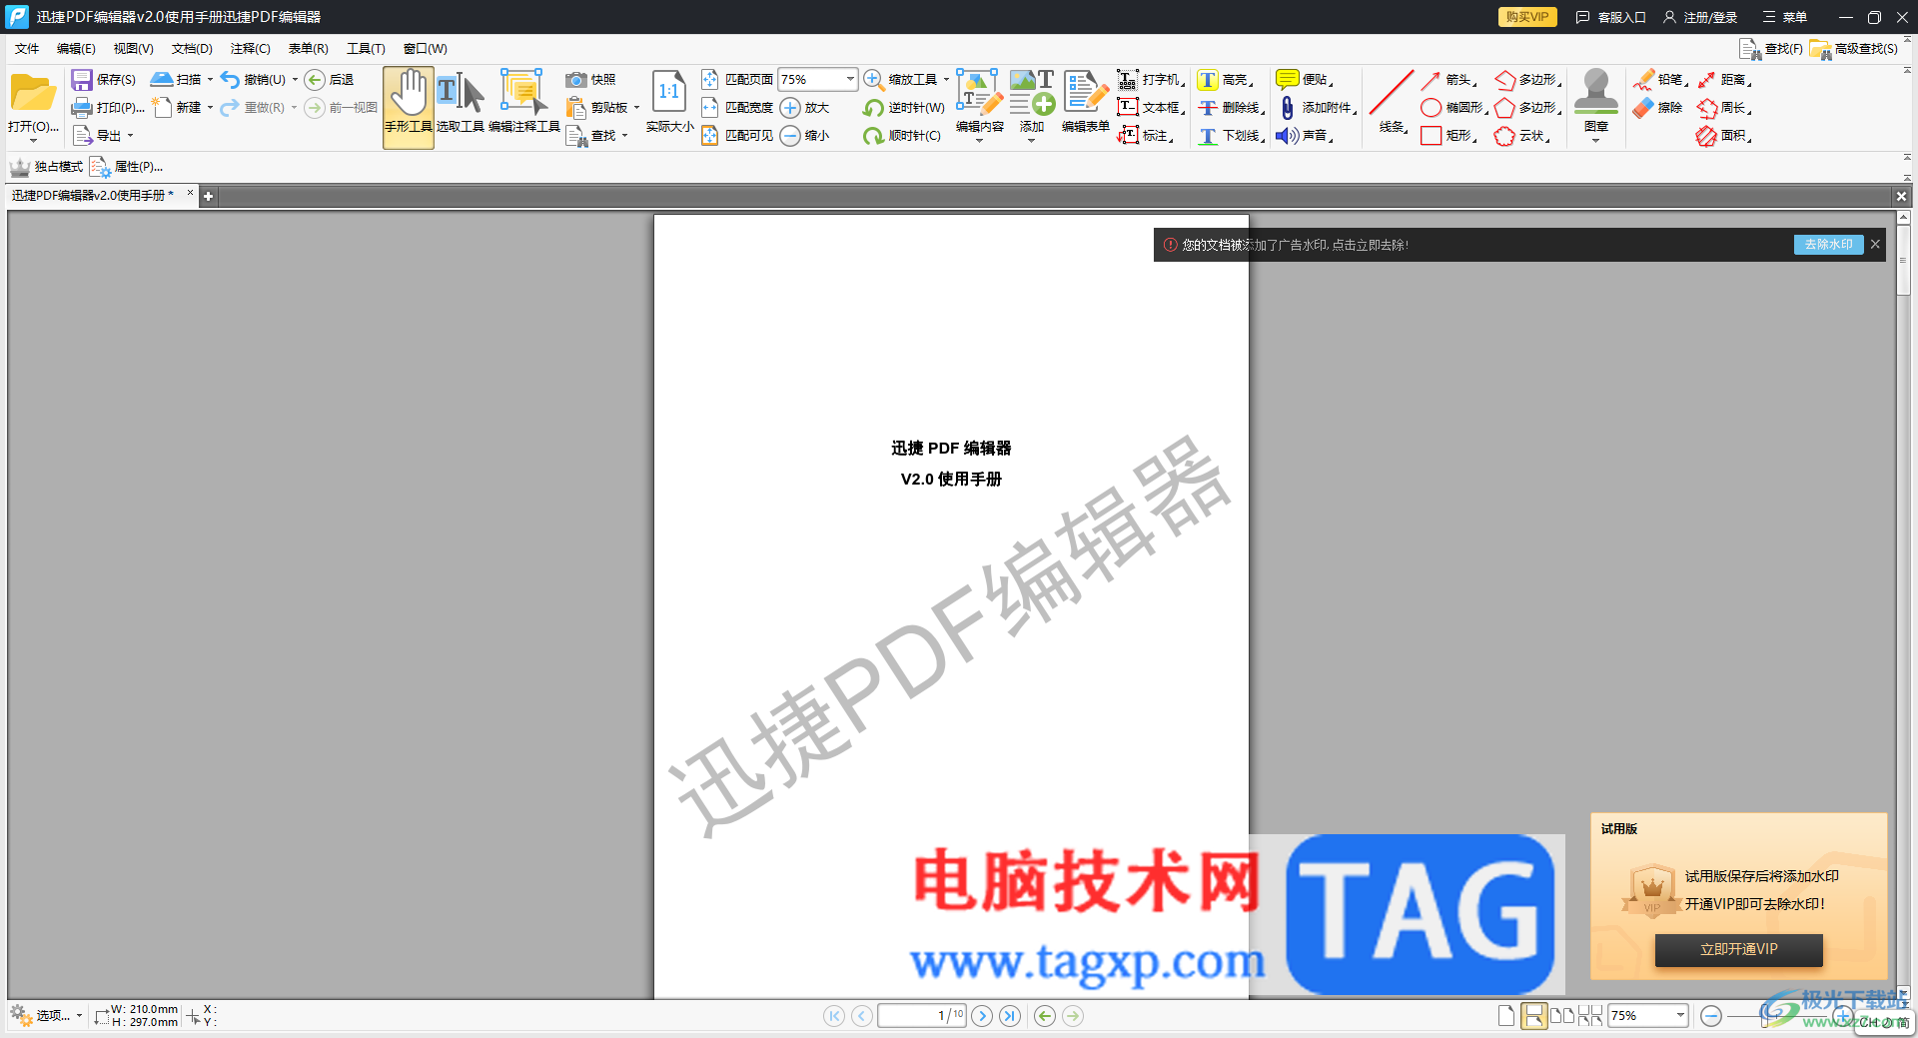Toggle Exclusive Mode (独占模式)
This screenshot has height=1038, width=1918.
click(x=47, y=167)
